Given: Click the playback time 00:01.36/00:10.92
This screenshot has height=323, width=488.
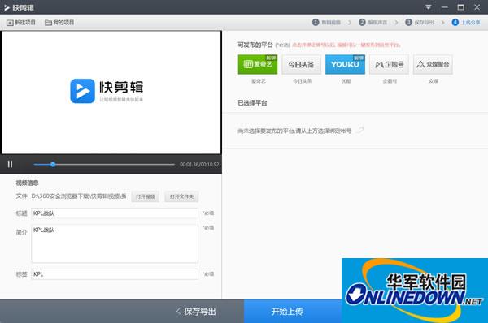Looking at the screenshot, I should 199,164.
